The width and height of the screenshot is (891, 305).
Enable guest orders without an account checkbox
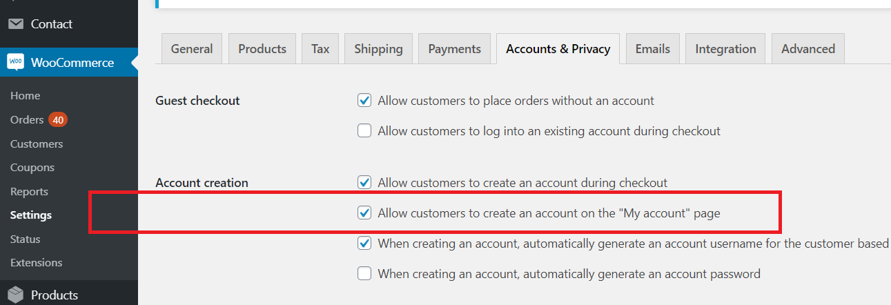(x=364, y=101)
